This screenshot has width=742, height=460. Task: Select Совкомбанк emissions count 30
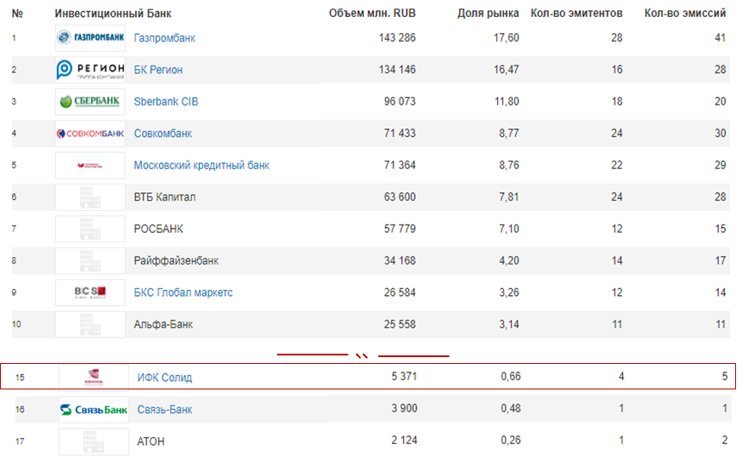(720, 133)
